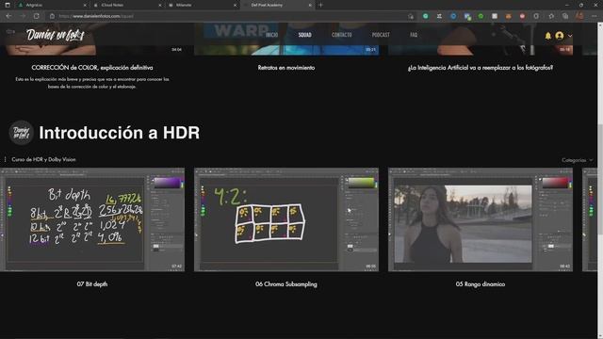Viewport: 603px width, 339px height.
Task: Click the orange extension icon in the toolbar
Action: pyautogui.click(x=509, y=16)
